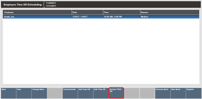
Task: Click the Change Week button
Action: (x=39, y=93)
